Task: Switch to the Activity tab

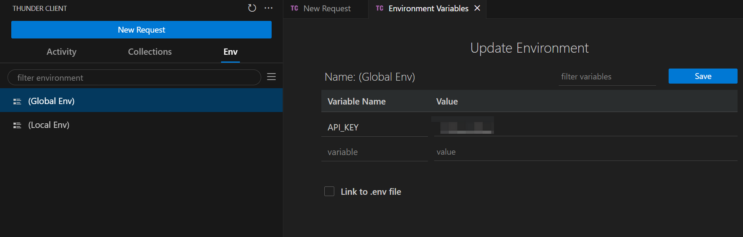Action: coord(61,52)
